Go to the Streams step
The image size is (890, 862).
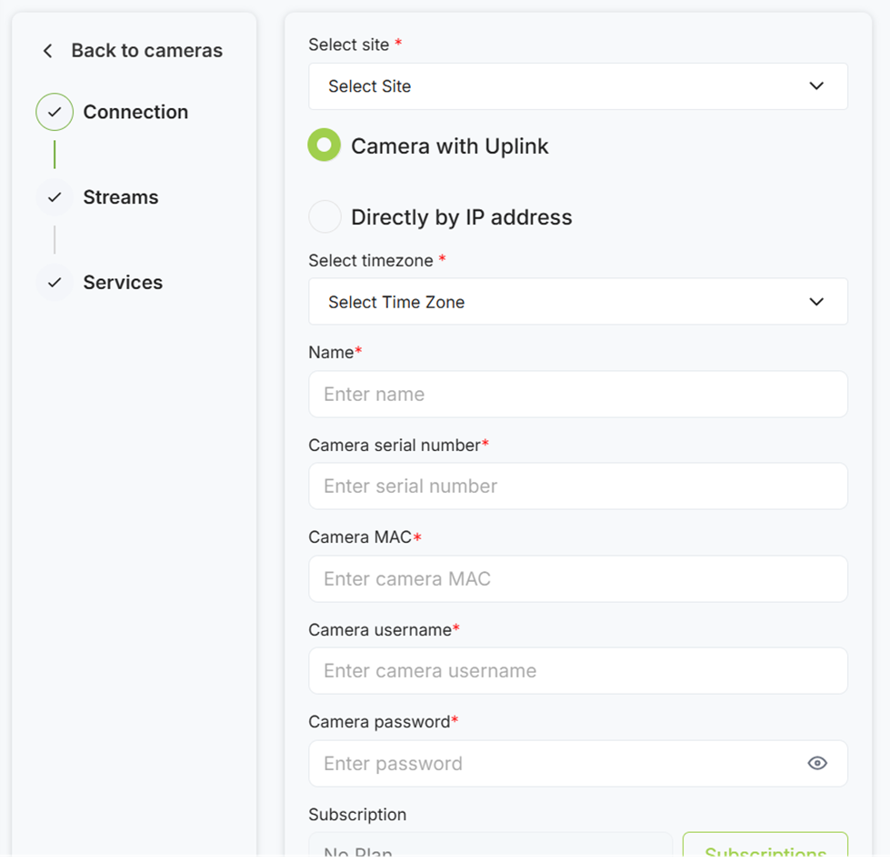[x=121, y=197]
